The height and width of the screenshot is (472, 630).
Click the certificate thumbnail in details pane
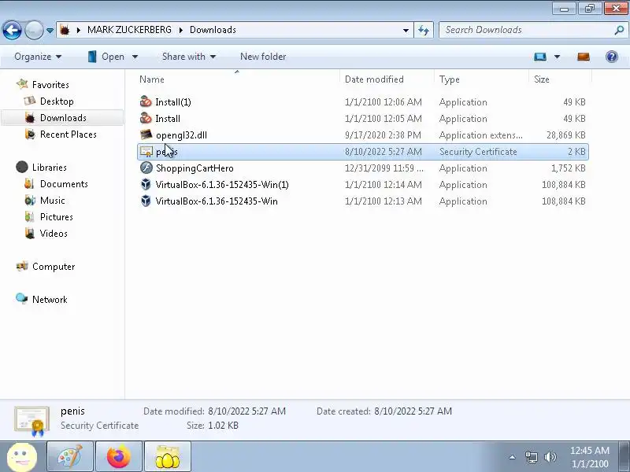(x=31, y=421)
